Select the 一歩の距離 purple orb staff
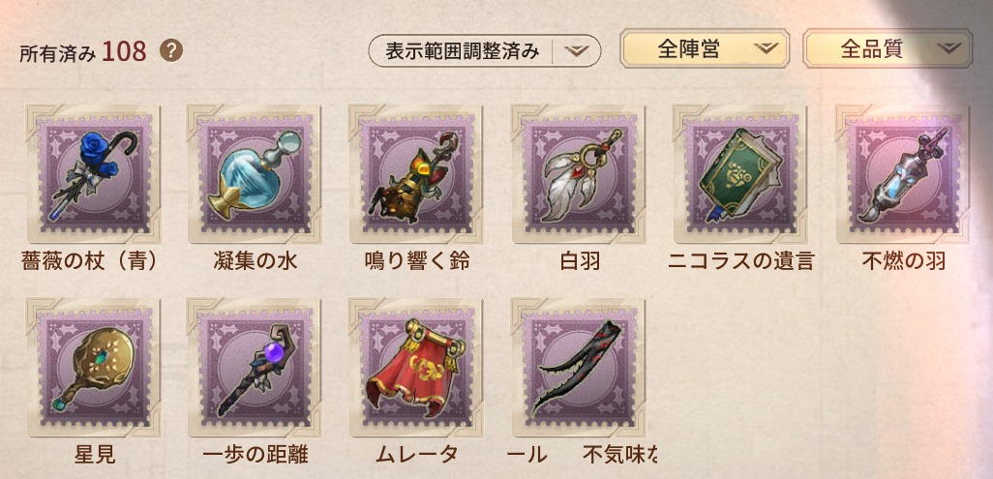This screenshot has width=993, height=479. [x=255, y=368]
